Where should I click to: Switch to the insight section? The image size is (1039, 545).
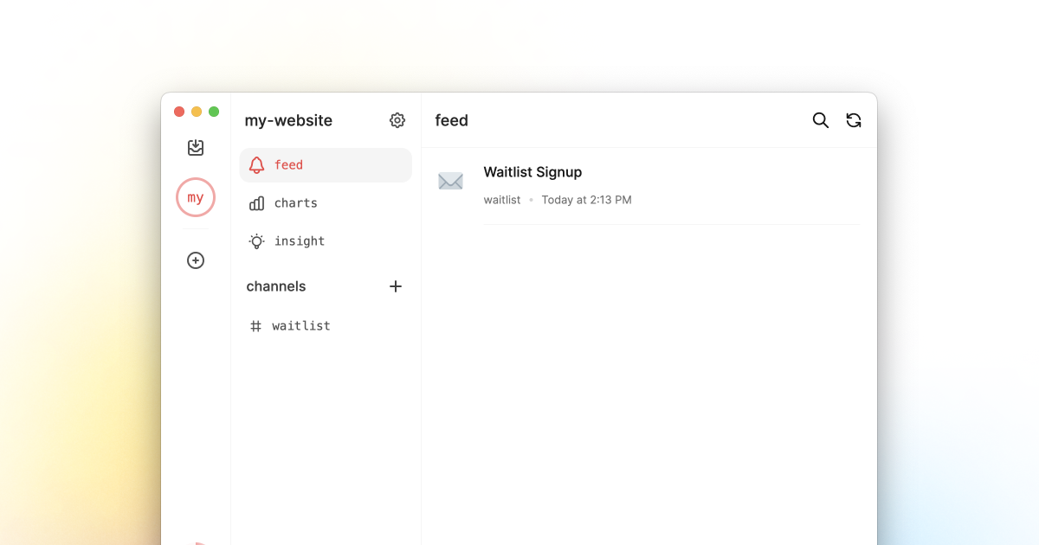point(299,241)
